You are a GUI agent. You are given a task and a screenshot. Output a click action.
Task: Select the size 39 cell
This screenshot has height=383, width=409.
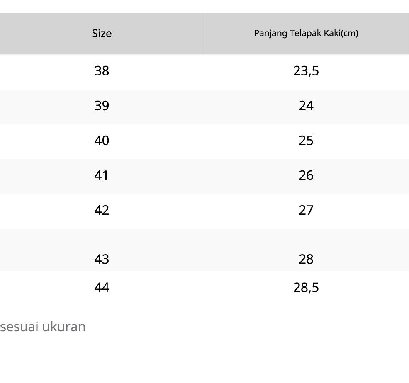tap(102, 106)
